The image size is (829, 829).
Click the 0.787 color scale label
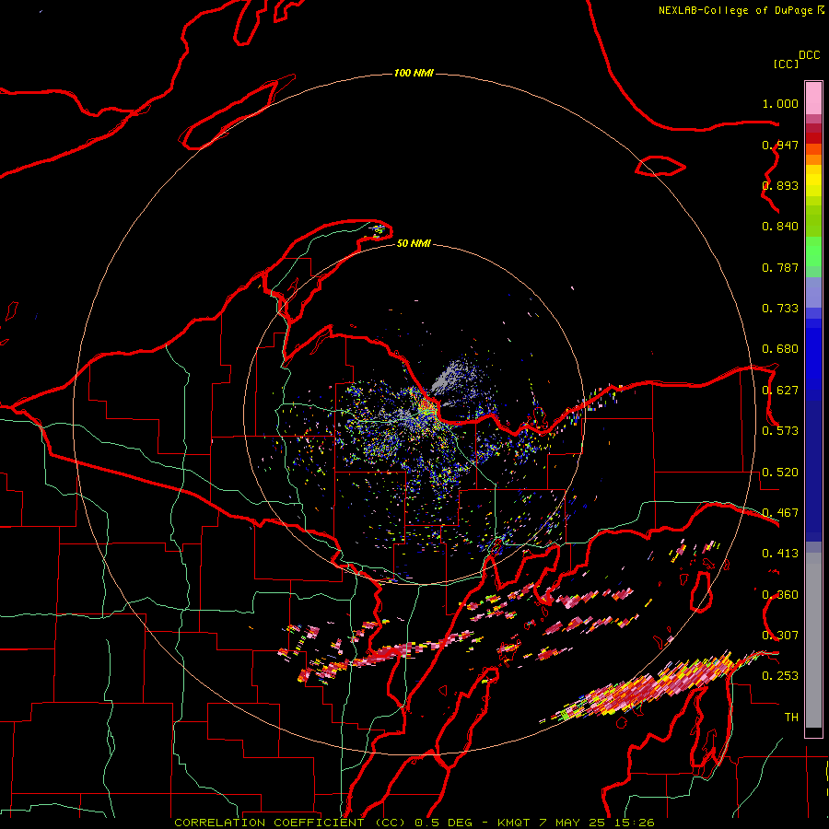point(780,267)
